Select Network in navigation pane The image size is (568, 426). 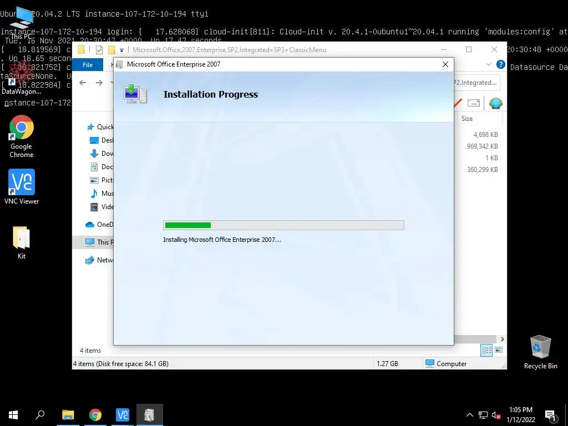point(99,260)
